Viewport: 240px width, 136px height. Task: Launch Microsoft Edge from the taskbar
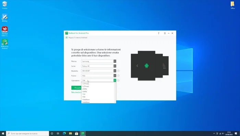[64, 134]
